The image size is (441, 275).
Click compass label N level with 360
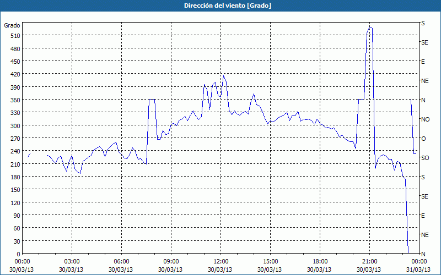(x=423, y=100)
